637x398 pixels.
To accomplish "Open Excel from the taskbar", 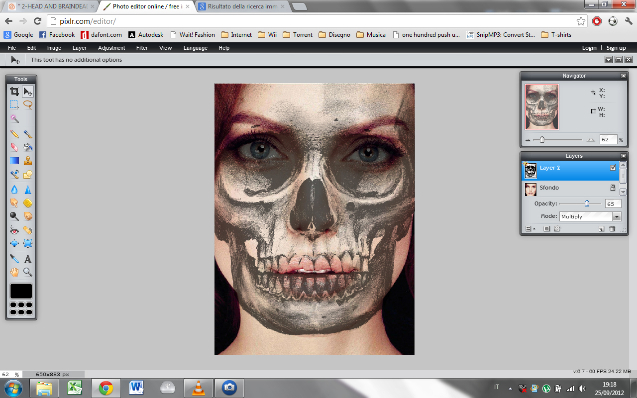I will 75,388.
